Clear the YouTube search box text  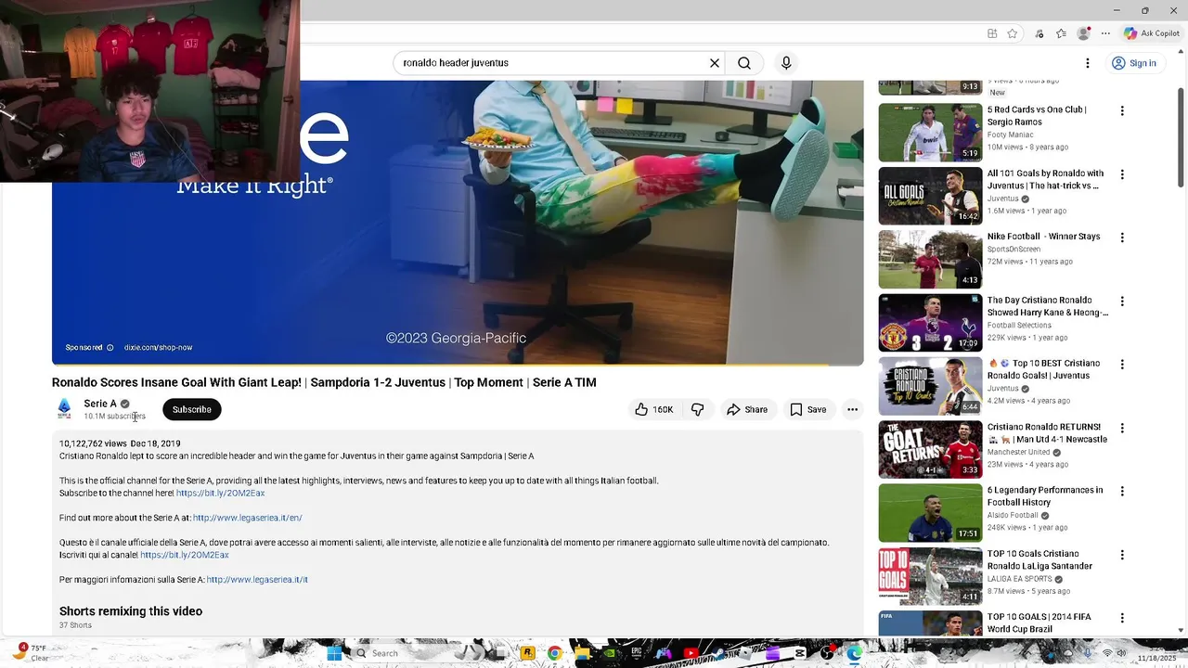pyautogui.click(x=715, y=63)
